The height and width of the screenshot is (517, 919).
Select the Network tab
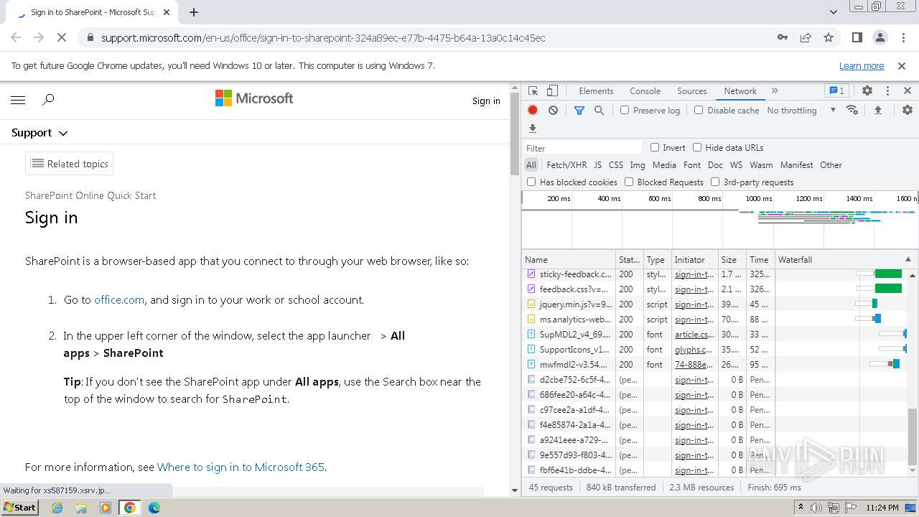pos(740,91)
